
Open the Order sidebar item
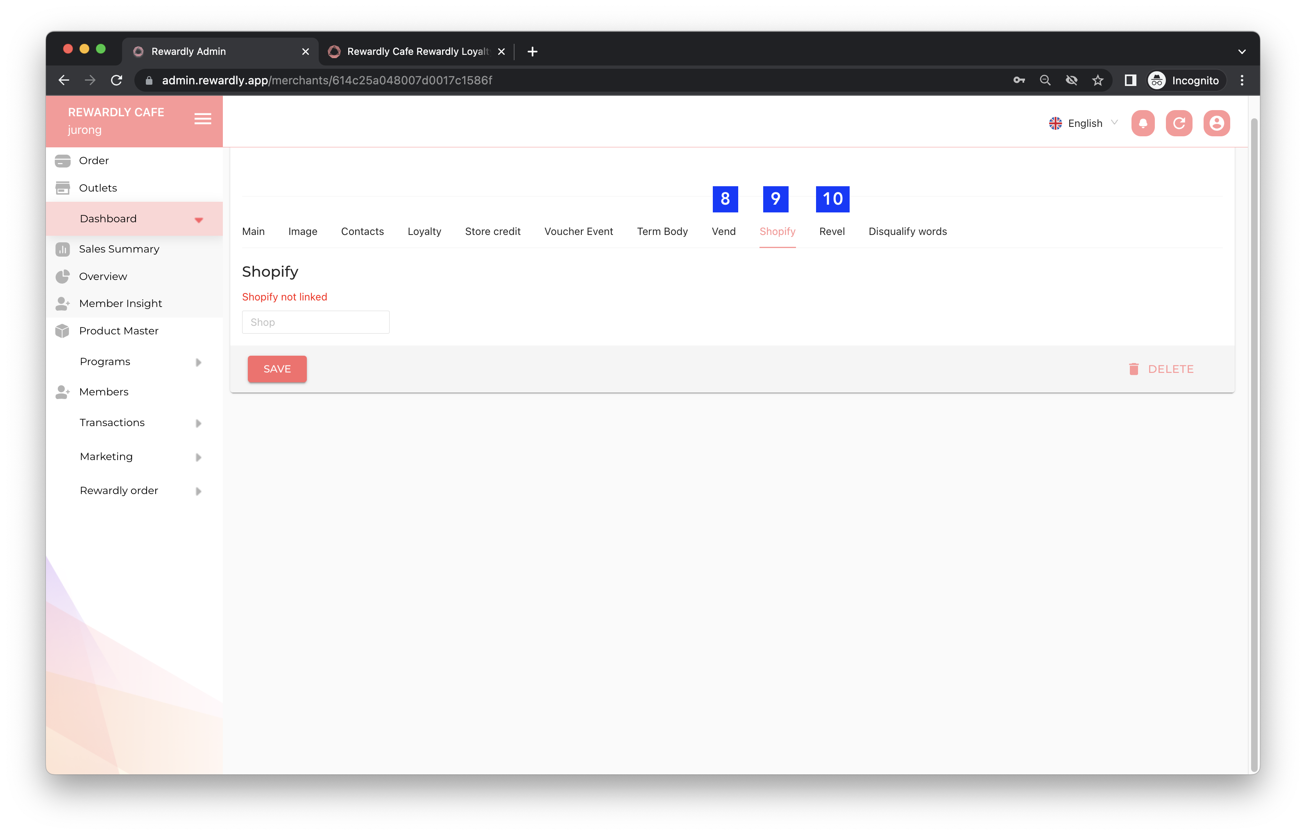tap(93, 161)
